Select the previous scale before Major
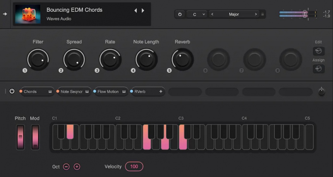Viewport: 333px width, 177px height. click(212, 14)
